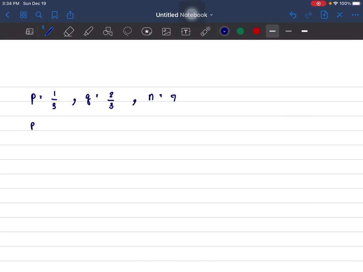
Task: Open the Share menu
Action: (70, 15)
